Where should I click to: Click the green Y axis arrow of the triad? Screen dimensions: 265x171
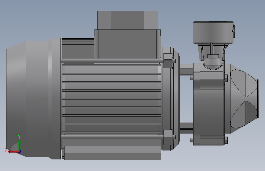point(20,146)
